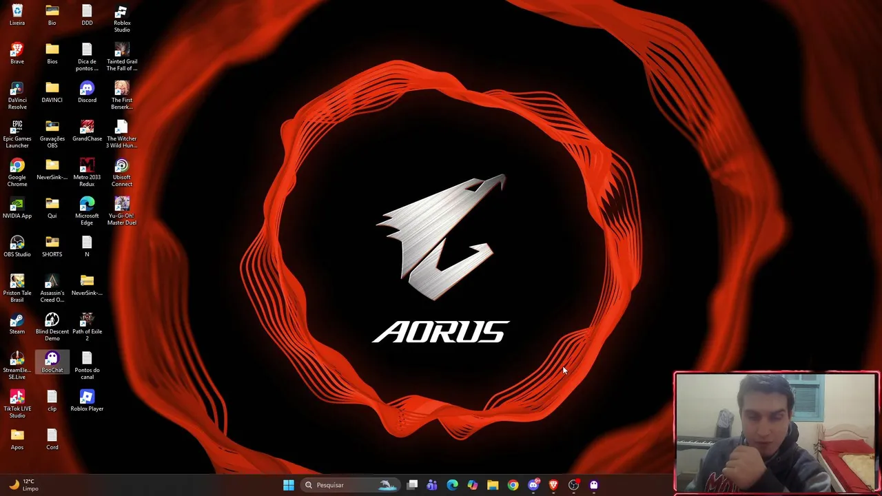
Task: Click the Blind Descent Demo shortcut
Action: [52, 327]
